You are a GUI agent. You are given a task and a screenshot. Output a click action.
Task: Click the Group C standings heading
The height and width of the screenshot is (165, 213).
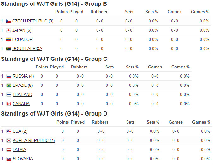(x=54, y=59)
